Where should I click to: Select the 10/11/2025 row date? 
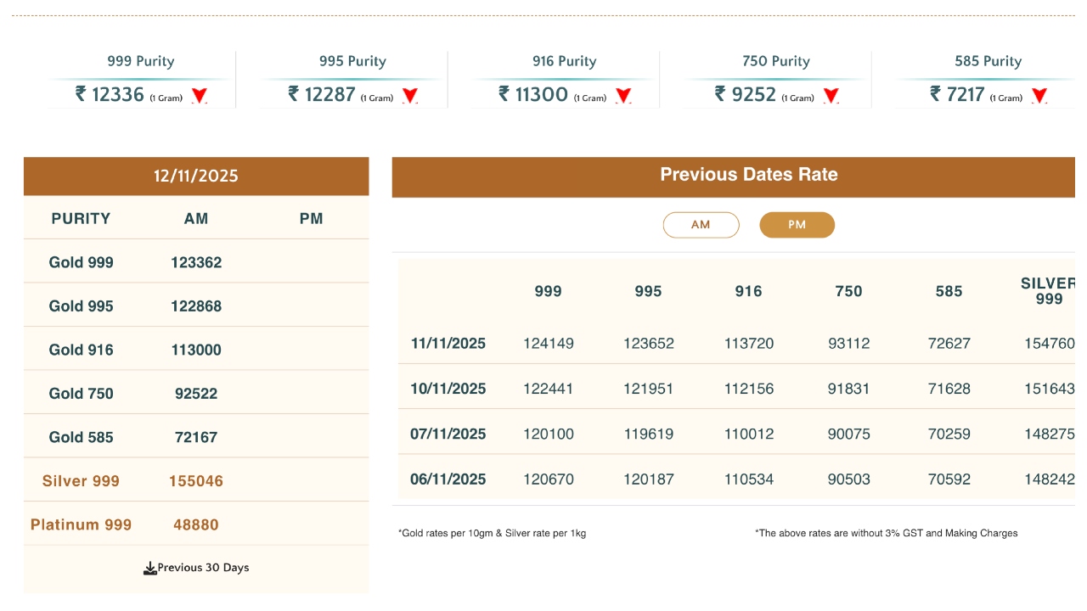(x=448, y=389)
